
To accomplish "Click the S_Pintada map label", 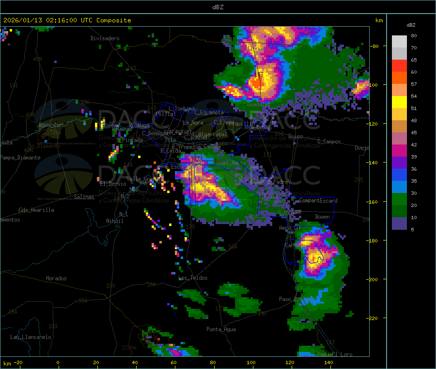I will pos(129,140).
